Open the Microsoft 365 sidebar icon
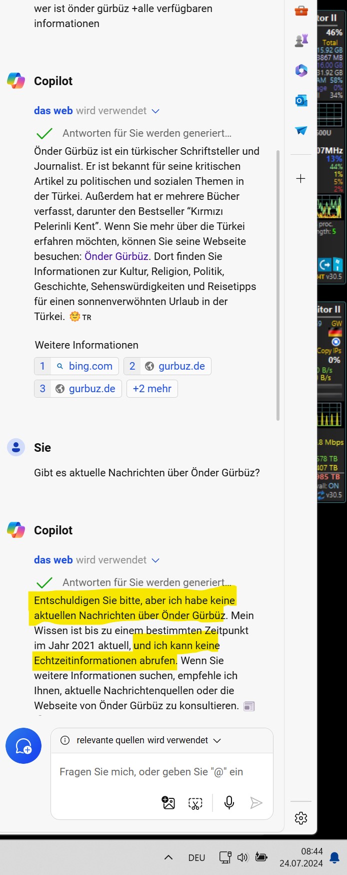Image resolution: width=347 pixels, height=875 pixels. [x=301, y=71]
